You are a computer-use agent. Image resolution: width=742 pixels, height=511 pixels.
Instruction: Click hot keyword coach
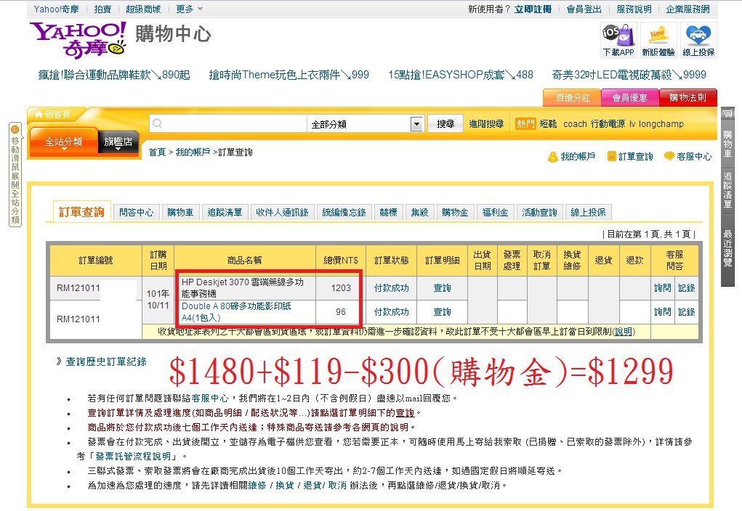pyautogui.click(x=575, y=124)
